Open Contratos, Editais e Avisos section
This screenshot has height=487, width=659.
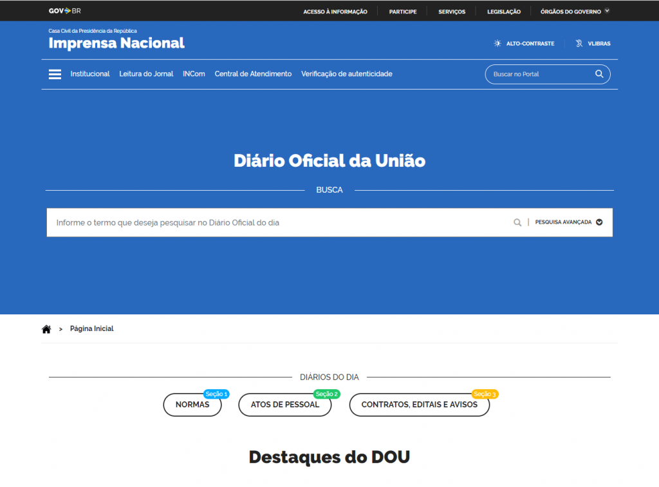(419, 405)
